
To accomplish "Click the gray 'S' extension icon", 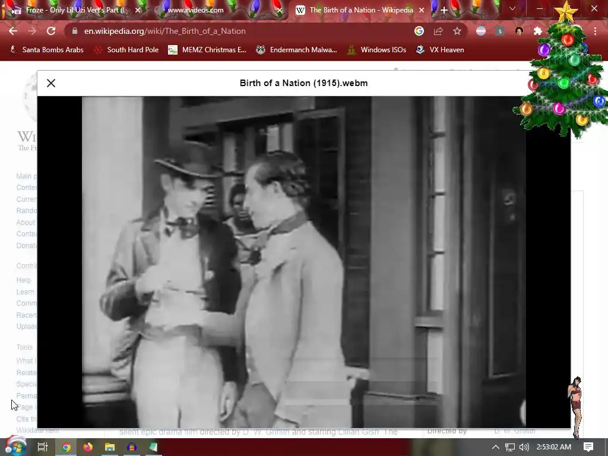I will pos(500,31).
